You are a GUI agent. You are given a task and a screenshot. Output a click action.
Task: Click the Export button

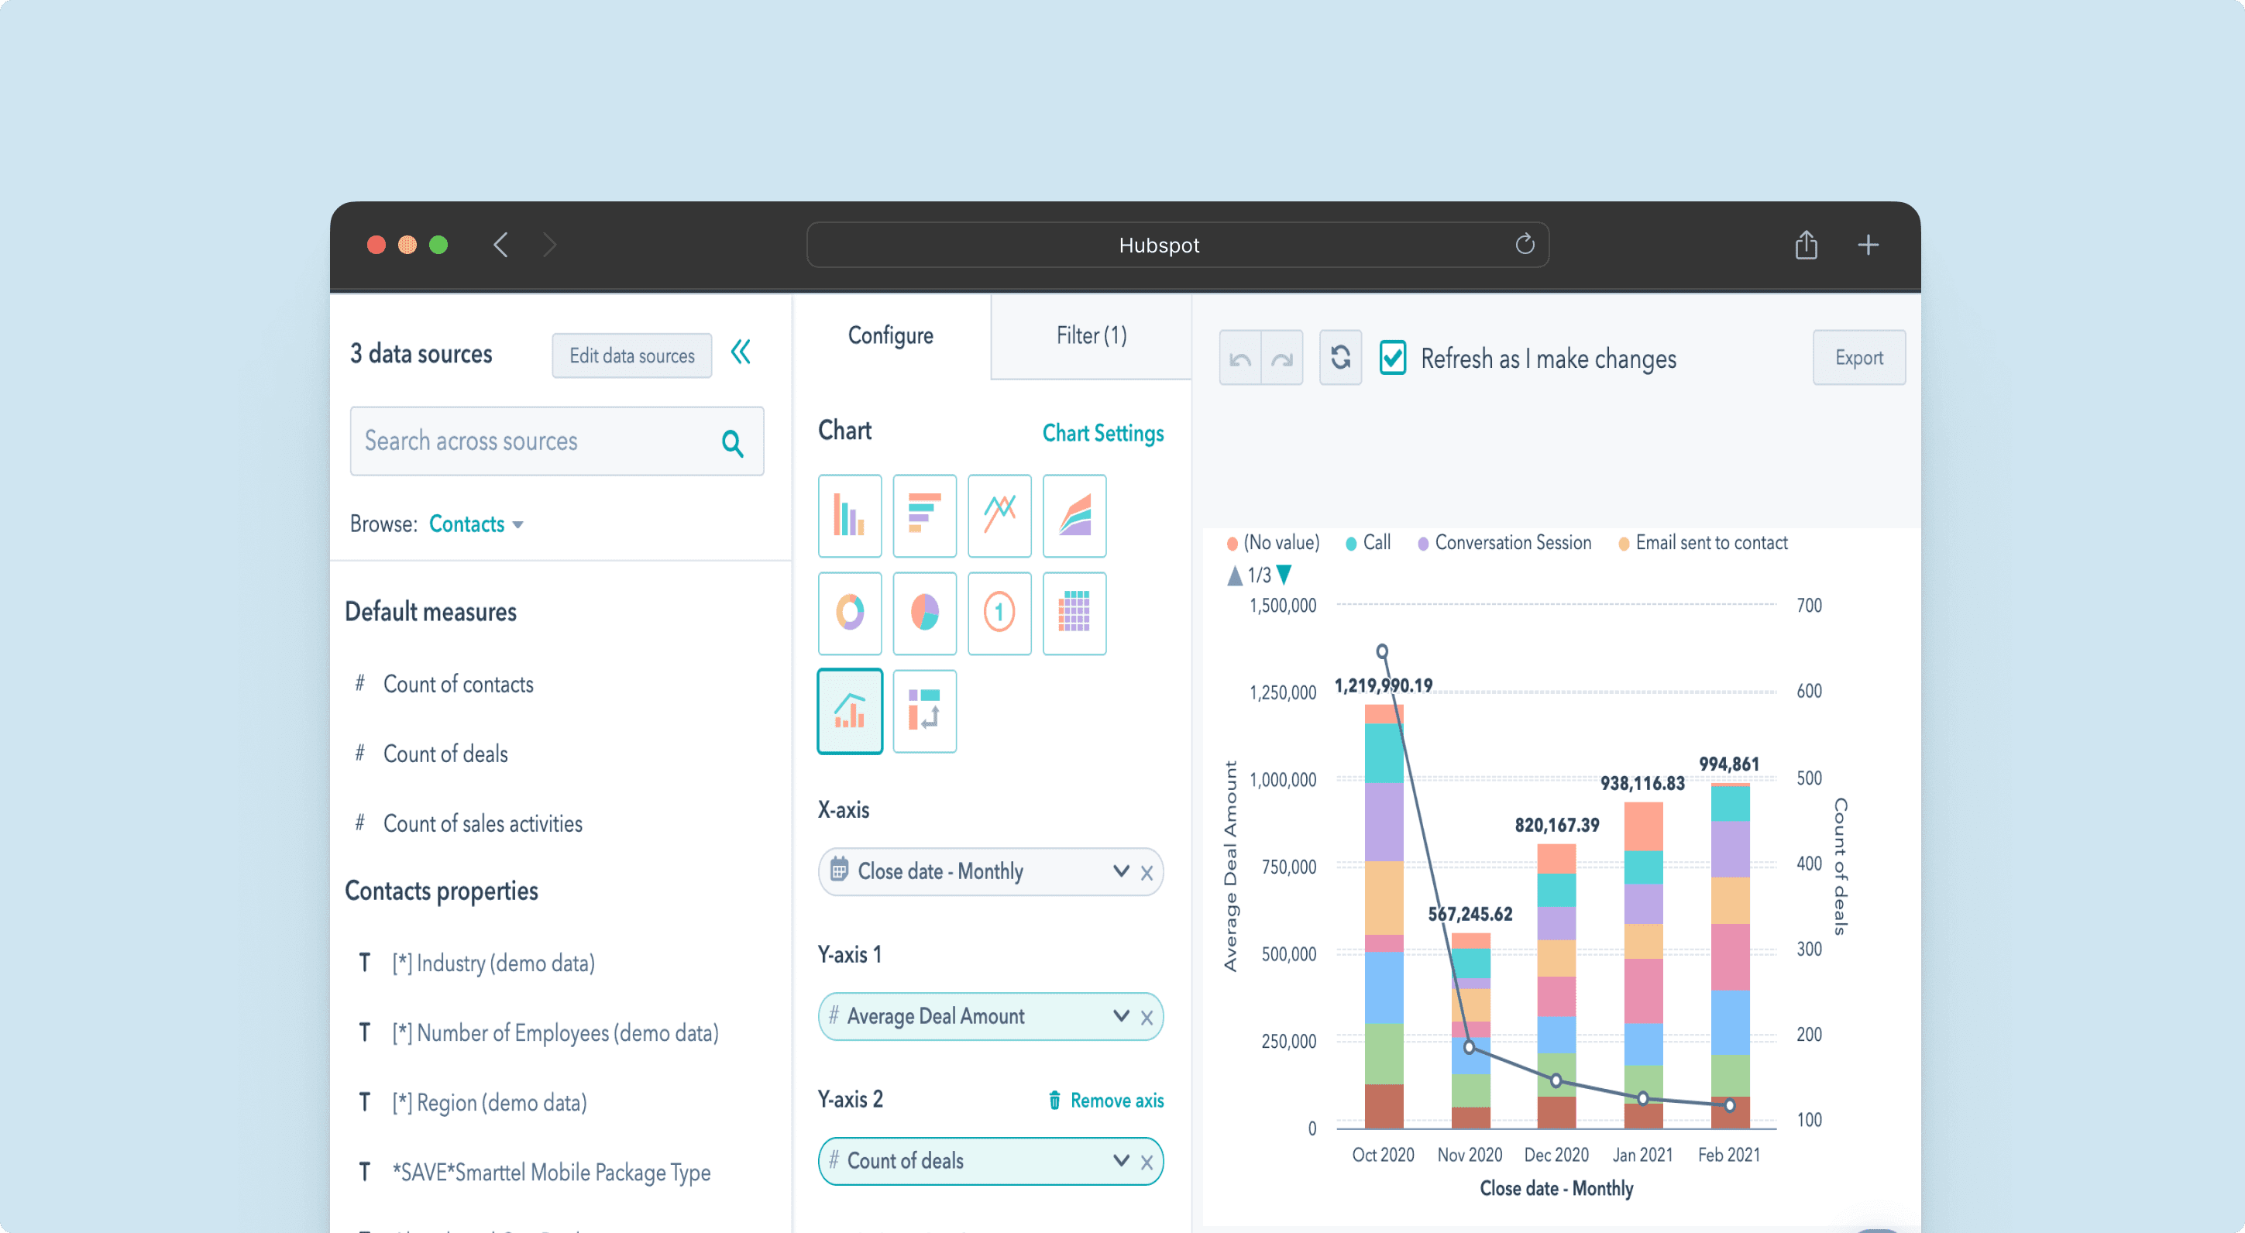pyautogui.click(x=1859, y=357)
